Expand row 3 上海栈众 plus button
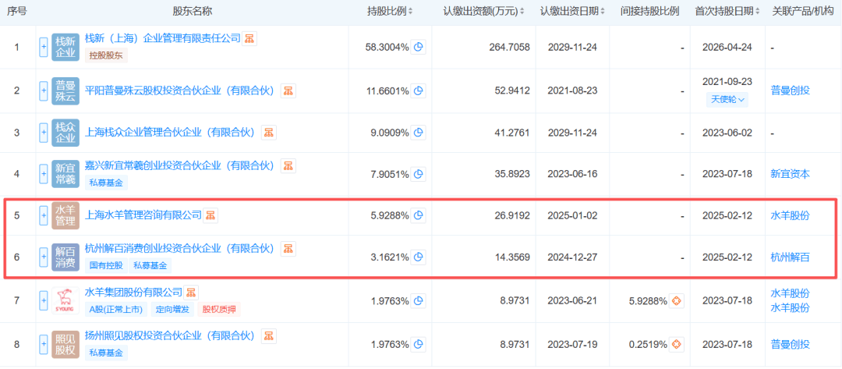The height and width of the screenshot is (369, 842). point(44,133)
